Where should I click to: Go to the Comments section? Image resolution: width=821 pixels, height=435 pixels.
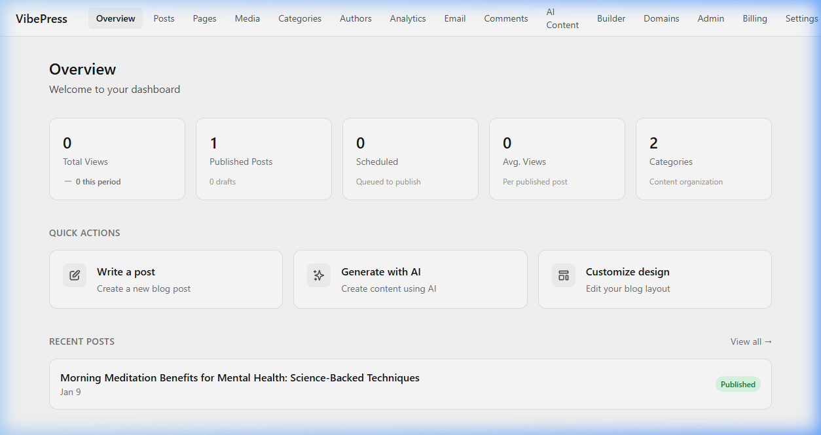tap(505, 18)
